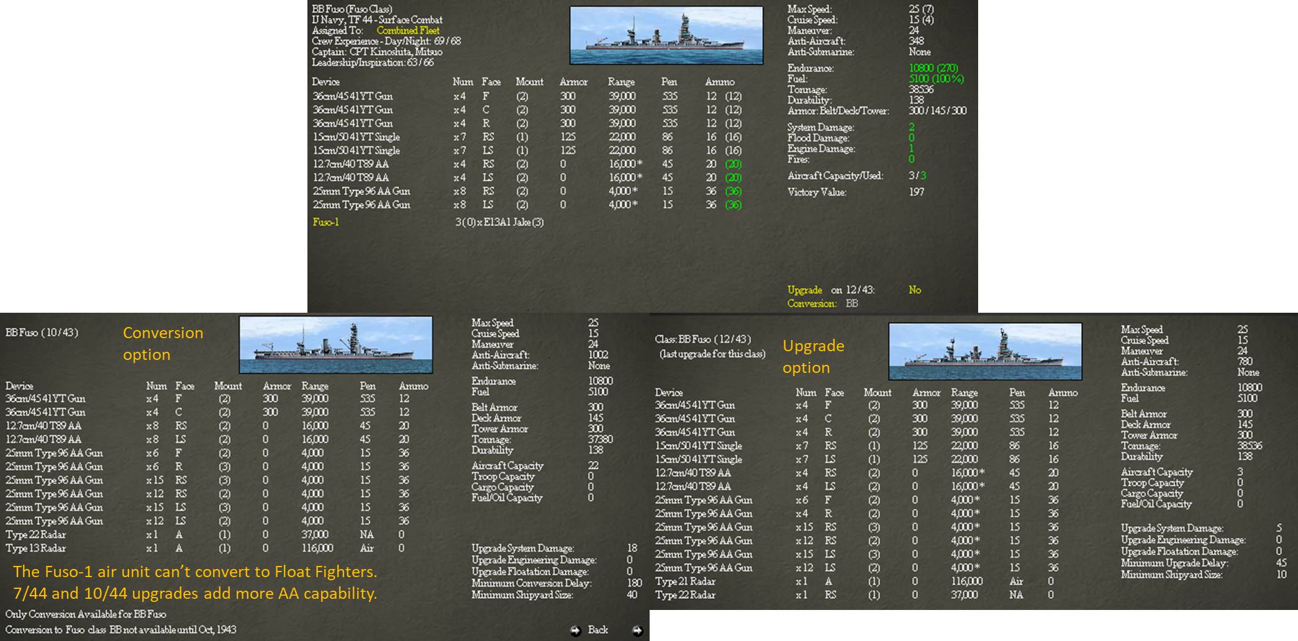Click the armor value '300 / 145 / 300'
This screenshot has width=1298, height=641.
938,111
